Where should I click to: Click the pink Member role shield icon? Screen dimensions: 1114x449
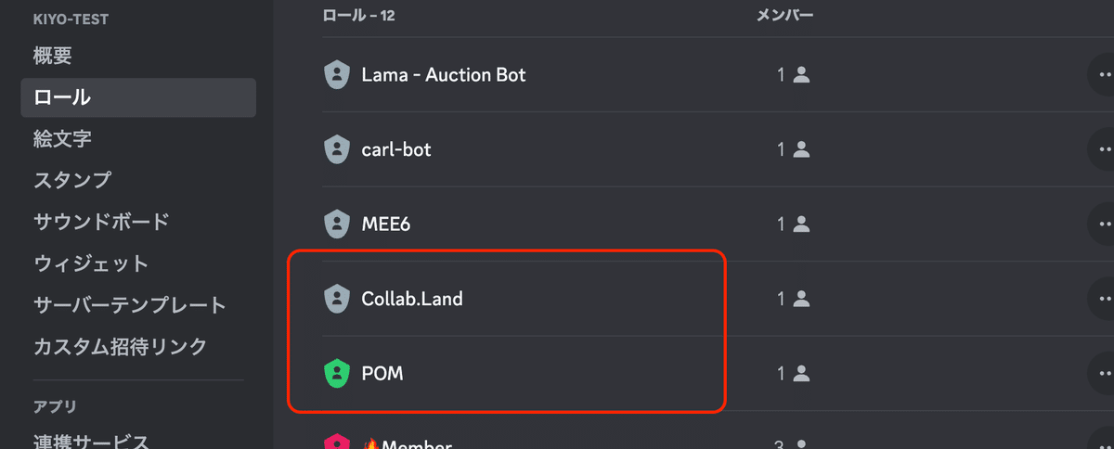(335, 442)
